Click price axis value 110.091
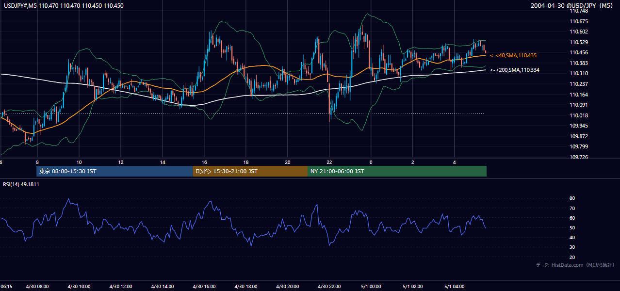The height and width of the screenshot is (291, 620). 579,105
